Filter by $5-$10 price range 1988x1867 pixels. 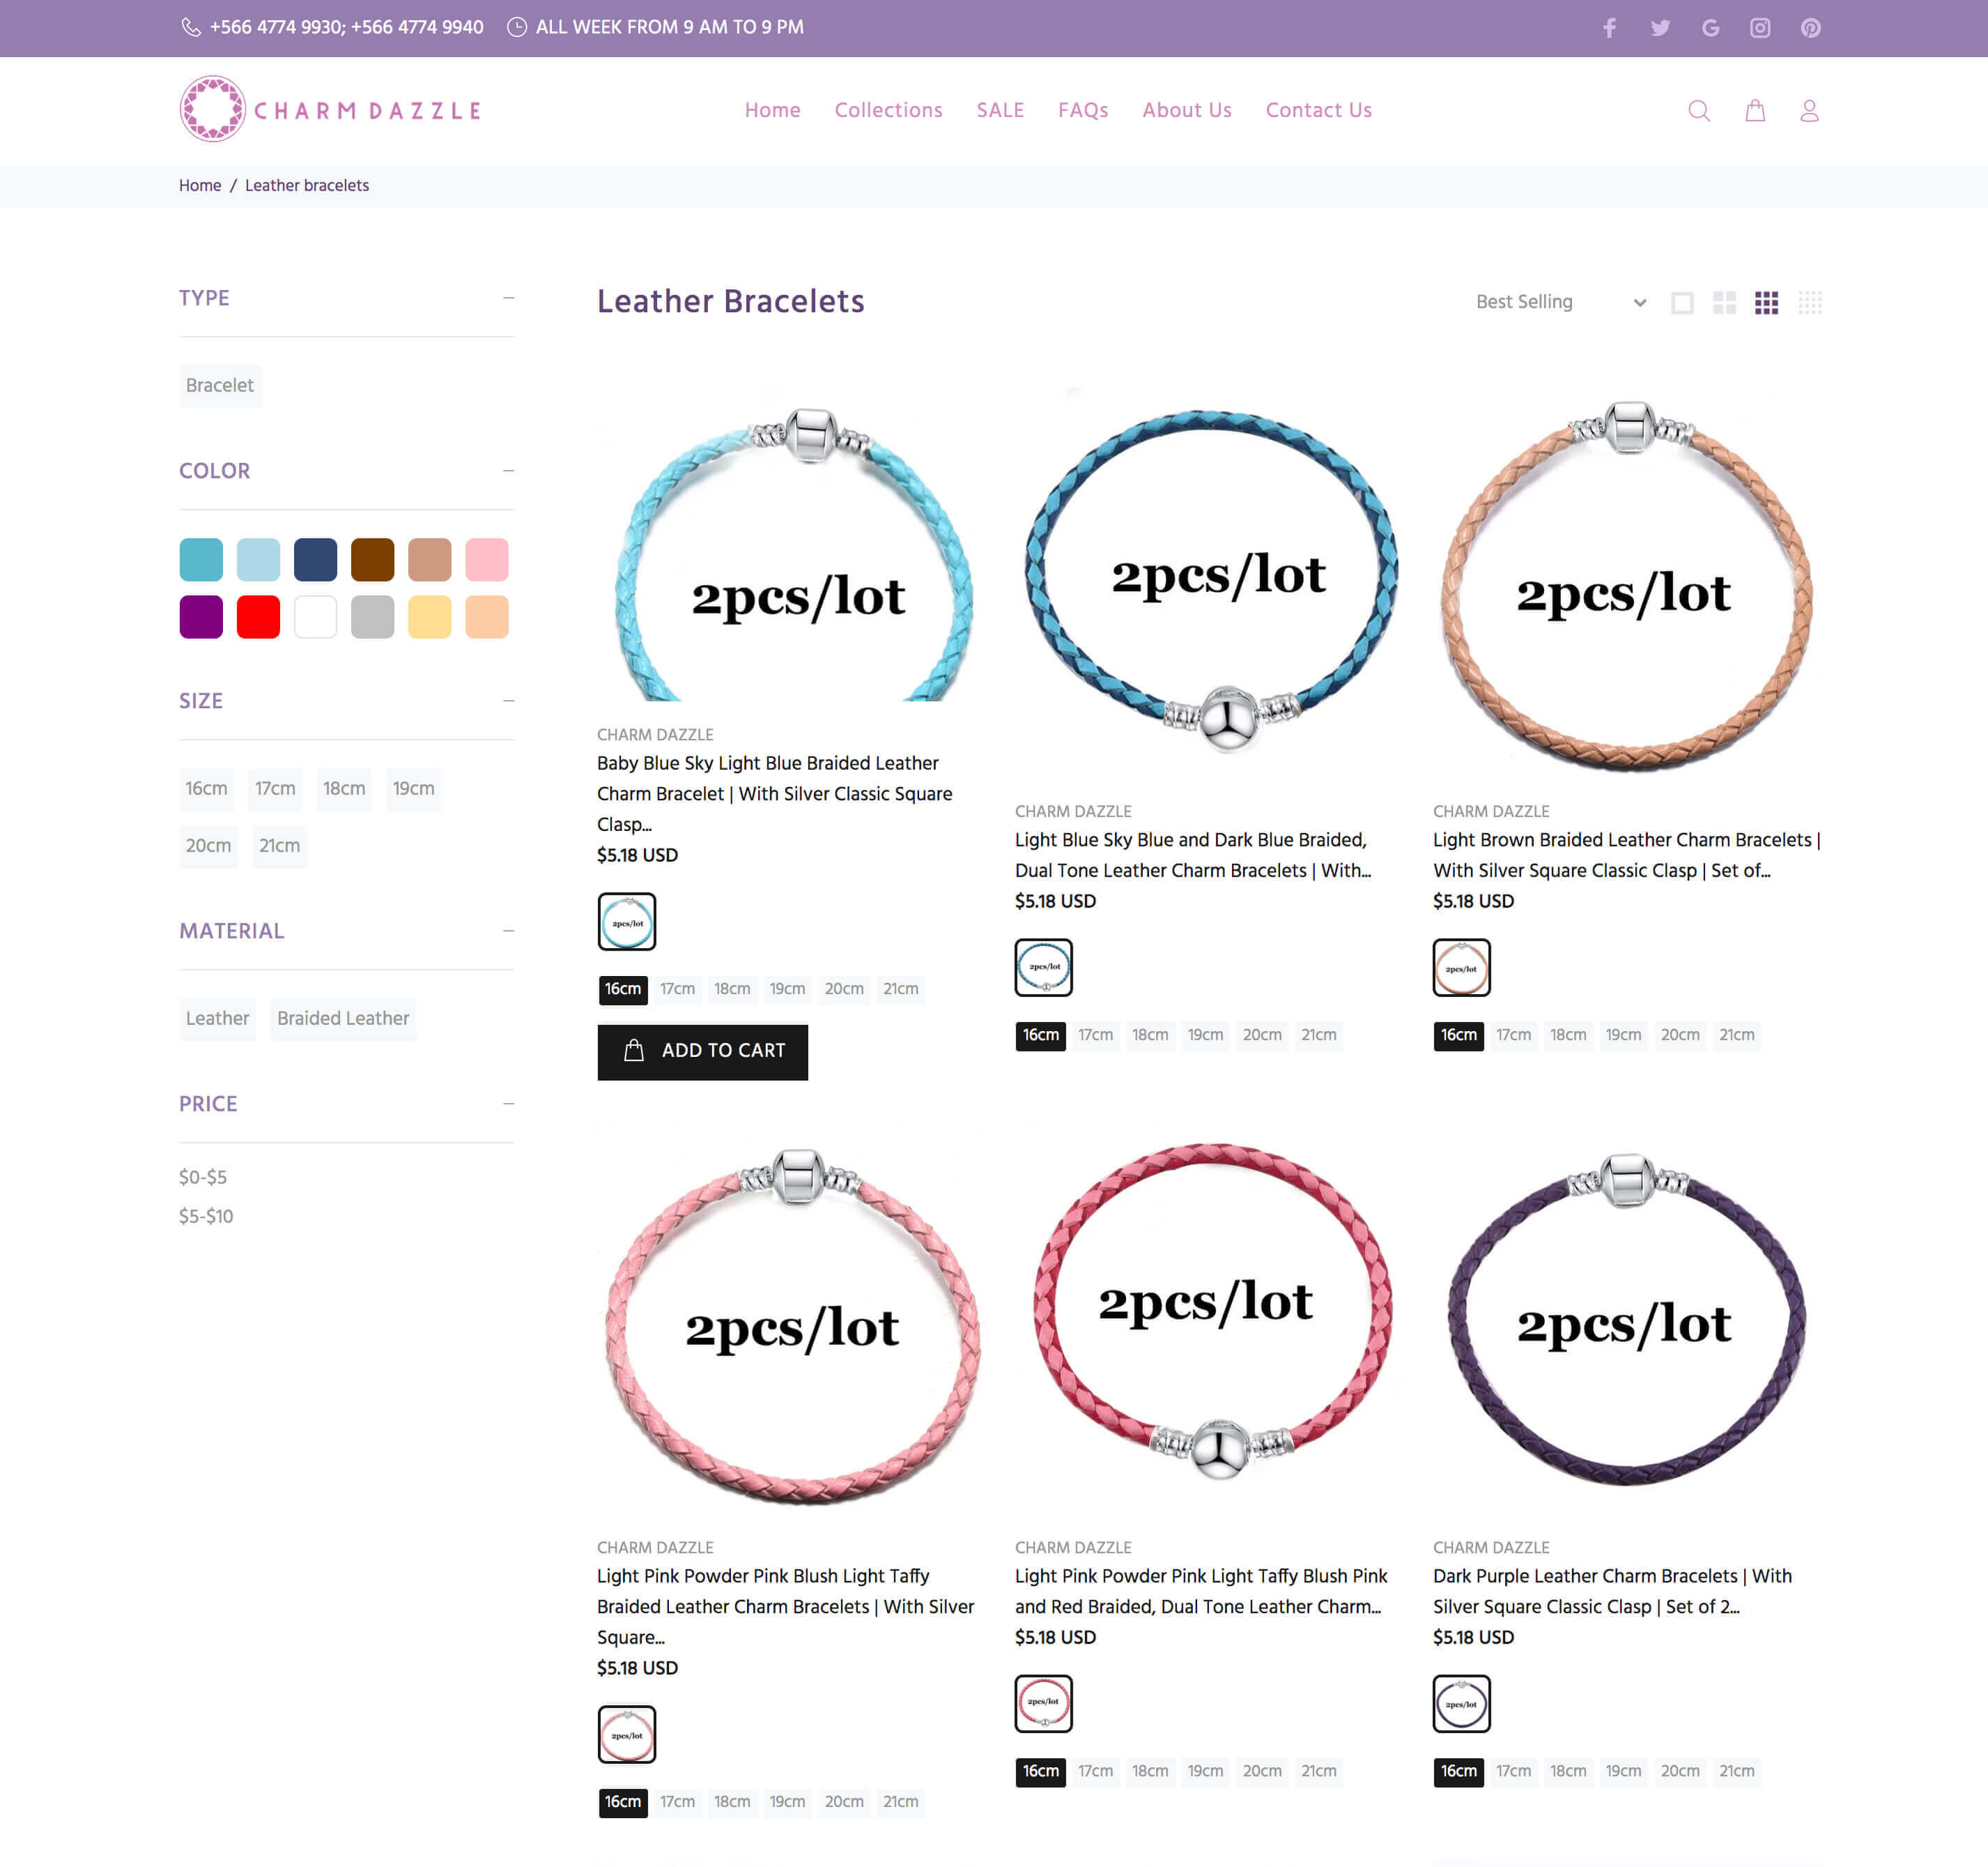[x=206, y=1216]
